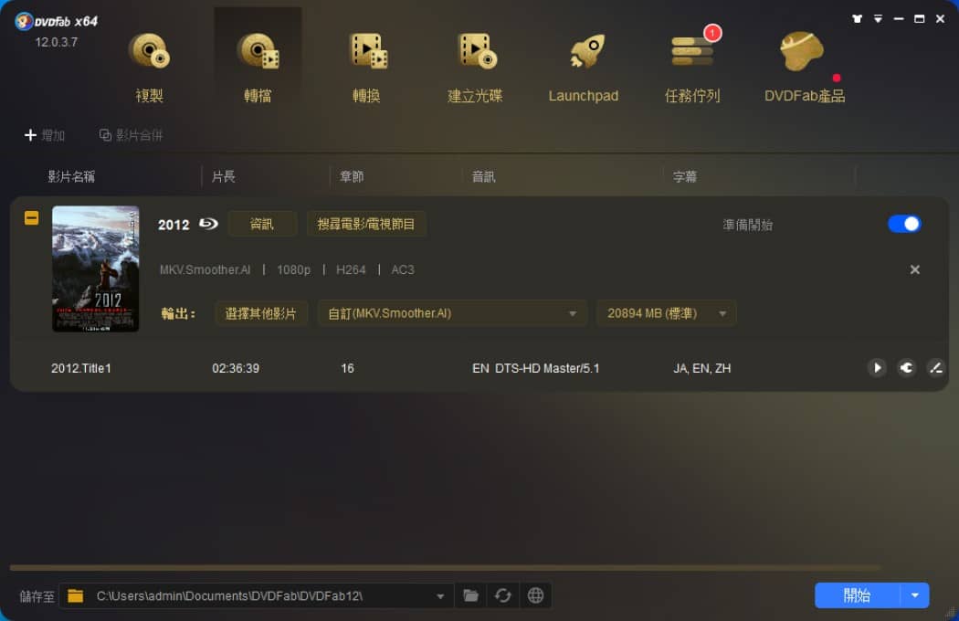Open the arrow dropdown beside 開始 button

[914, 595]
